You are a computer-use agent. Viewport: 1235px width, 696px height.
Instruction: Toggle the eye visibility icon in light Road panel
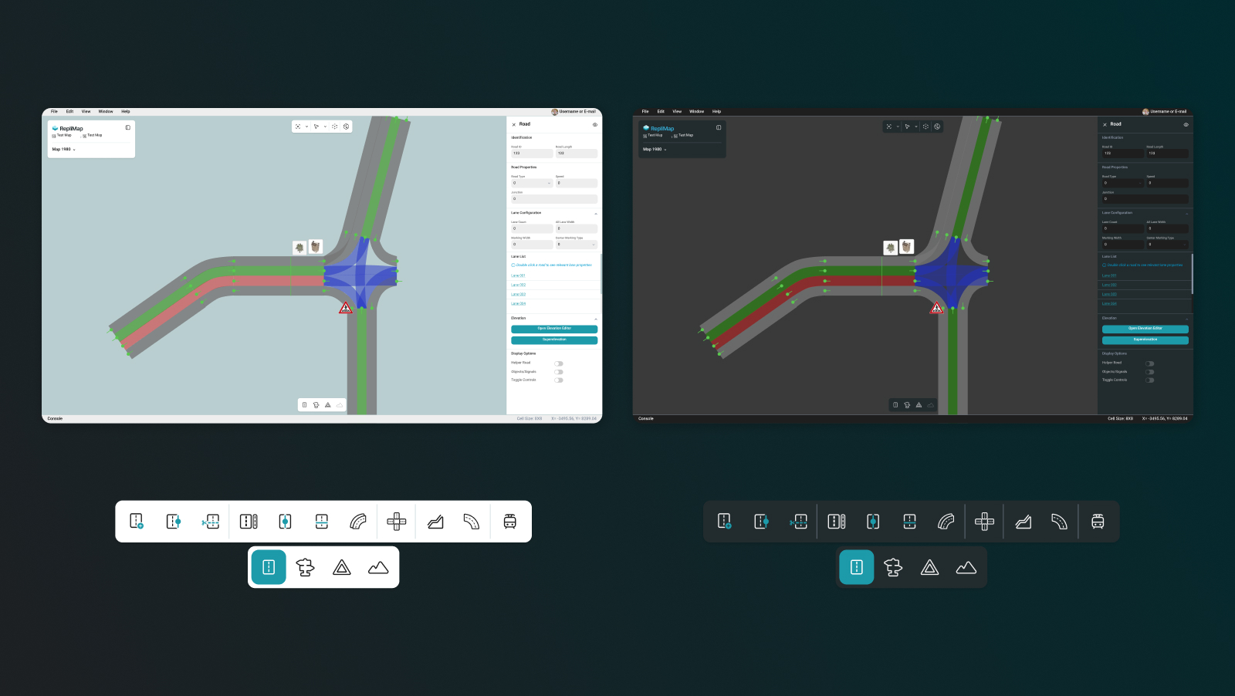(595, 124)
